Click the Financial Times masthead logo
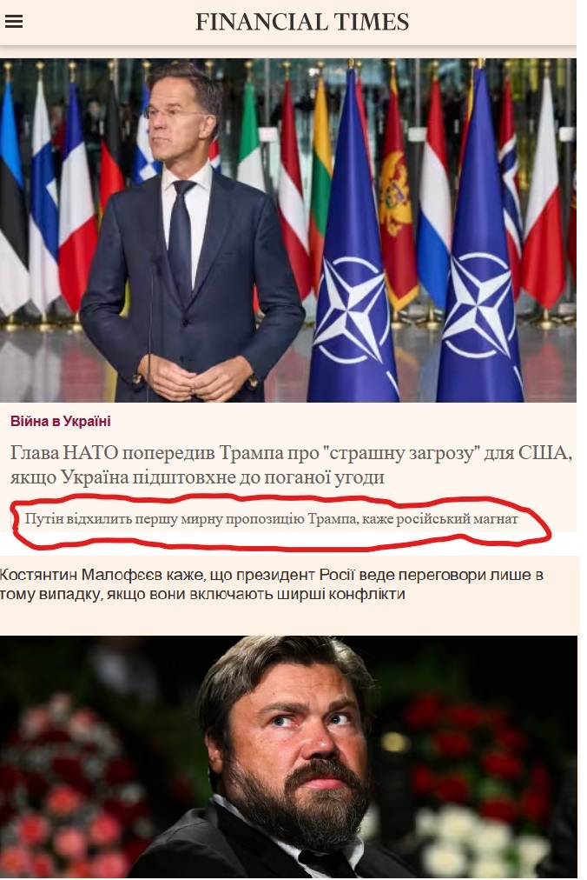Screen dimensions: 587x880 302,22
